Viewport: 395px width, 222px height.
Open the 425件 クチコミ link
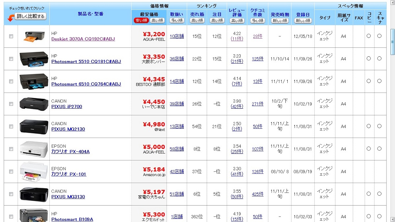point(258,194)
